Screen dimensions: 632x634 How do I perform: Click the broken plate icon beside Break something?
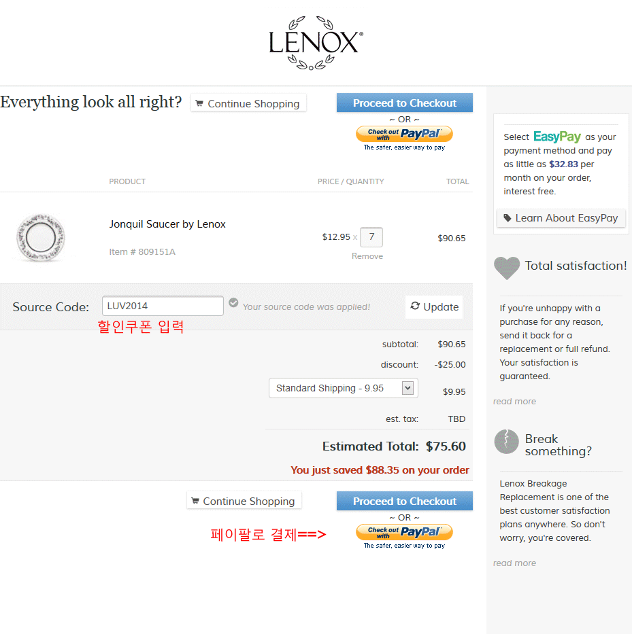pyautogui.click(x=507, y=442)
